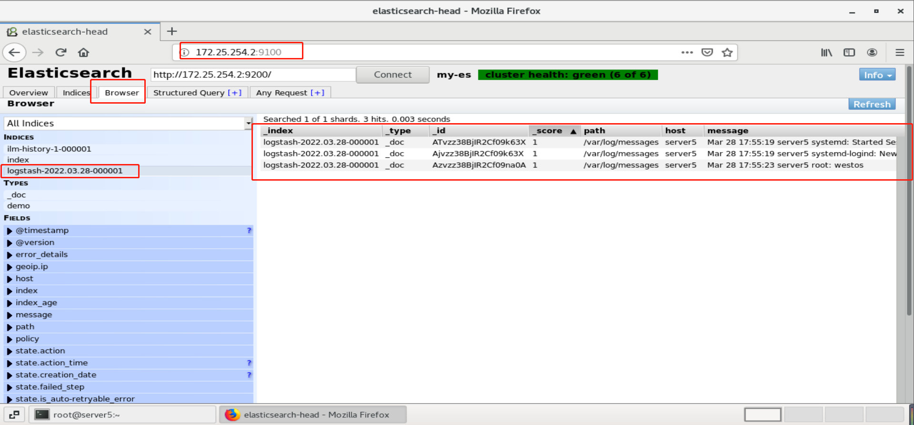This screenshot has width=914, height=425.
Task: Switch to the Indices tab
Action: click(76, 93)
